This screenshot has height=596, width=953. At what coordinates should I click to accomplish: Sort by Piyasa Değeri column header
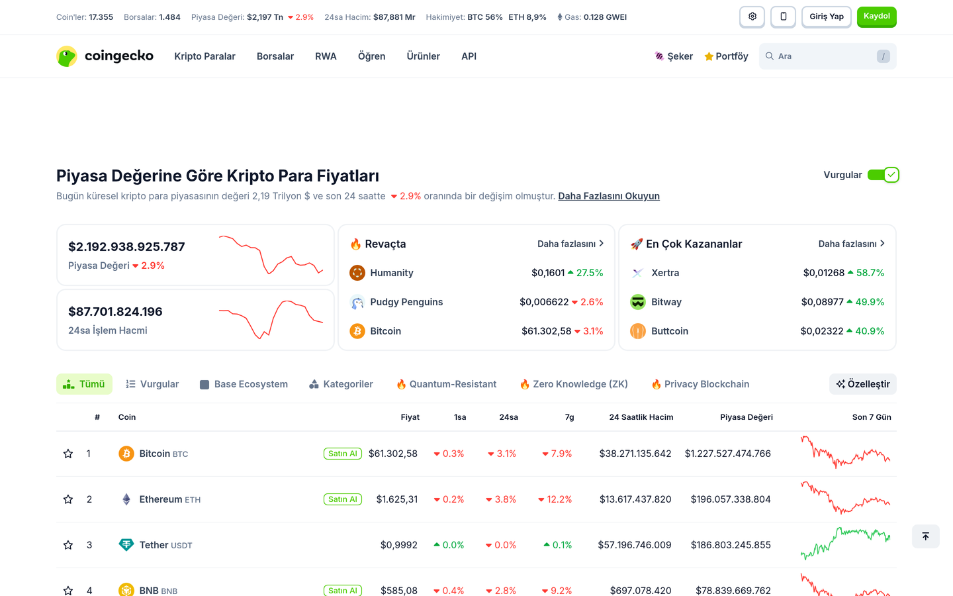747,417
